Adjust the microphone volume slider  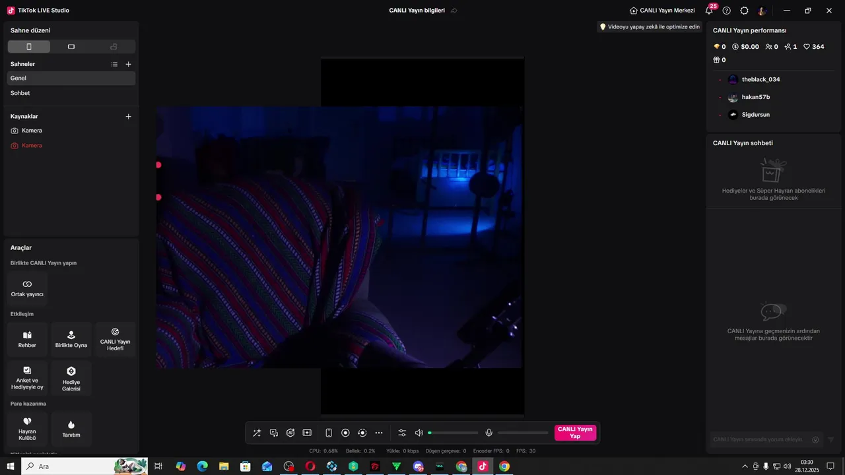tap(523, 433)
